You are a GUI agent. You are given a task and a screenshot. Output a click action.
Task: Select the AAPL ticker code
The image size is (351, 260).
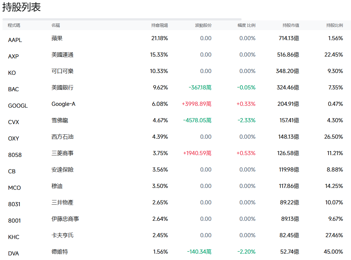(15, 40)
